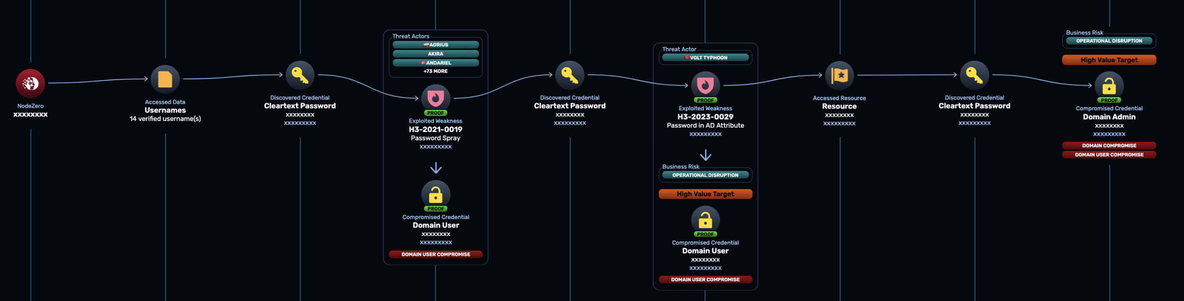This screenshot has width=1184, height=301.
Task: Expand the +73 MORE threat actors list
Action: pyautogui.click(x=435, y=71)
